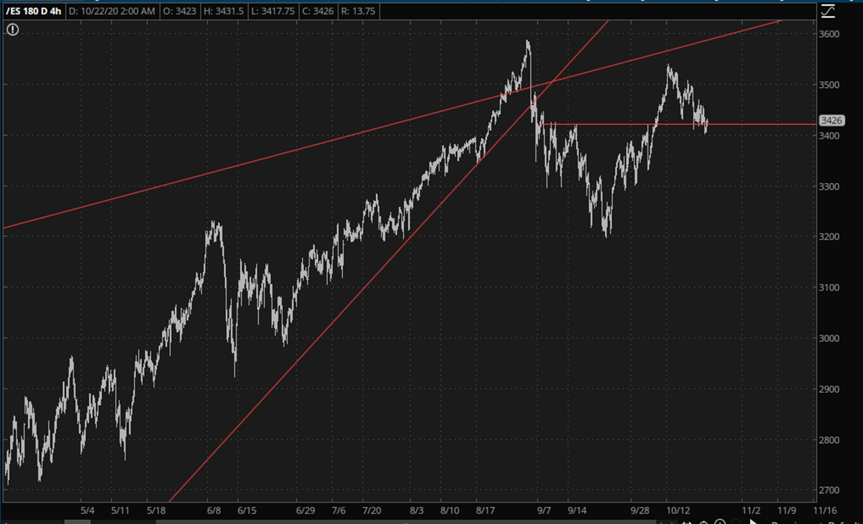
Task: Open the price axis scale settings icon
Action: coord(828,11)
